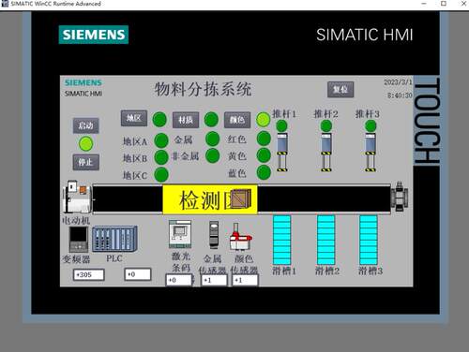
Task: Click the 推杆2 indicator lamp
Action: (x=326, y=126)
